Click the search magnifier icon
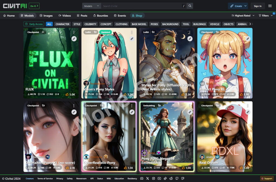276x182 pixels. (190, 6)
